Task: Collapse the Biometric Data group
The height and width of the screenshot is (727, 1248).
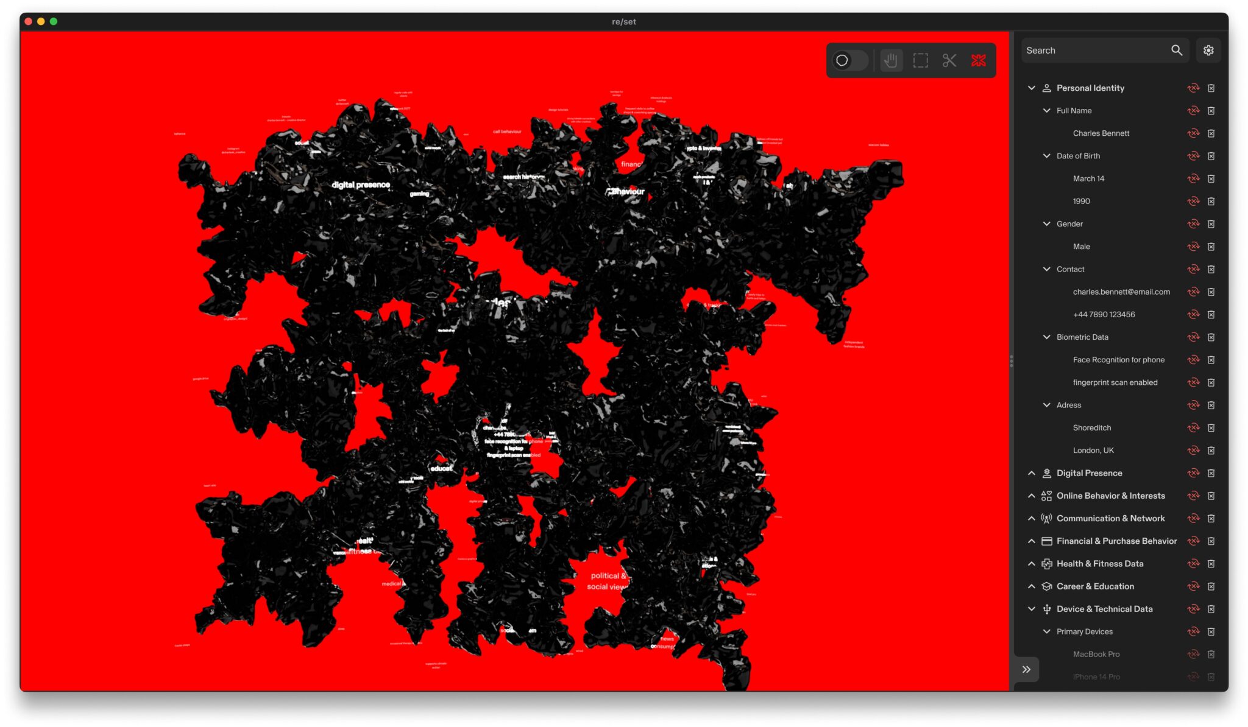Action: click(x=1046, y=337)
